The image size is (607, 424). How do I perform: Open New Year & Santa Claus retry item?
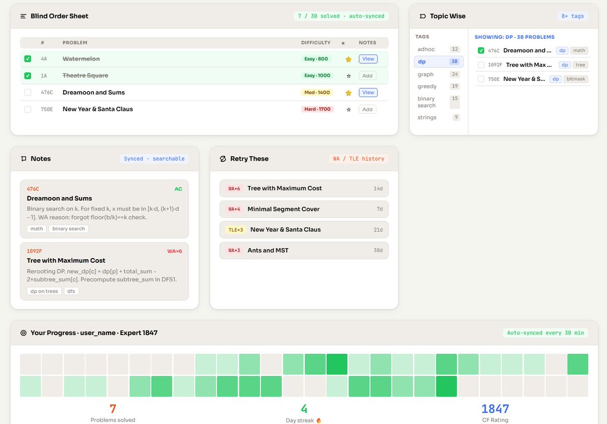(x=304, y=229)
